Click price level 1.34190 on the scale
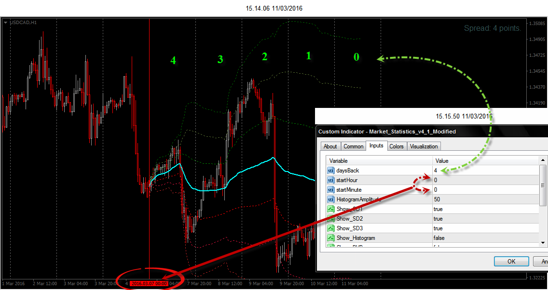Viewport: 548px width, 290px height. pos(537,103)
